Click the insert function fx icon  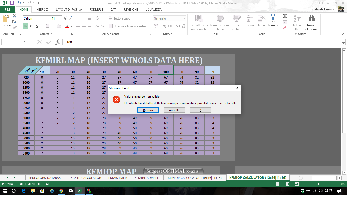point(58,42)
